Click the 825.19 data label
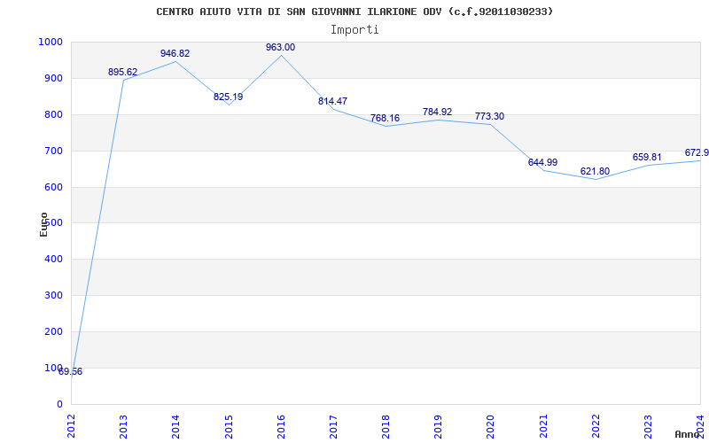The width and height of the screenshot is (709, 443). 228,97
